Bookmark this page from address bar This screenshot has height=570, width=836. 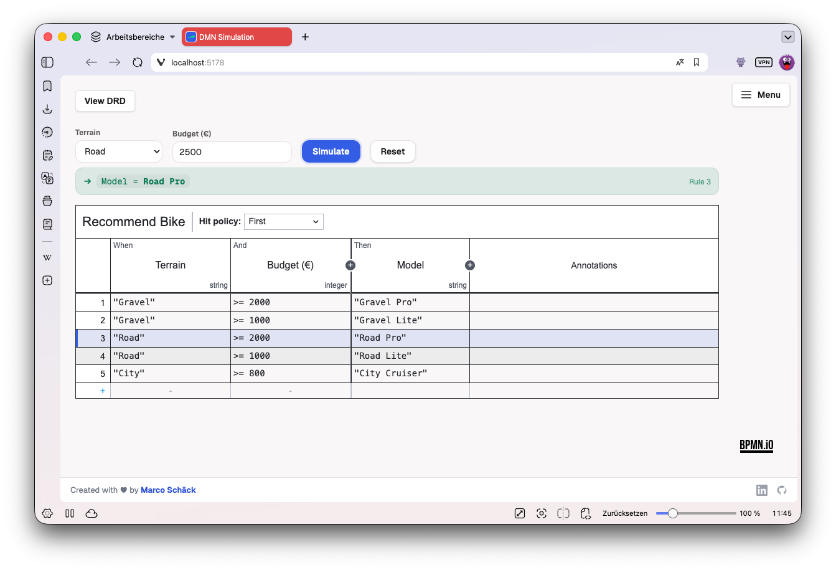pos(697,62)
